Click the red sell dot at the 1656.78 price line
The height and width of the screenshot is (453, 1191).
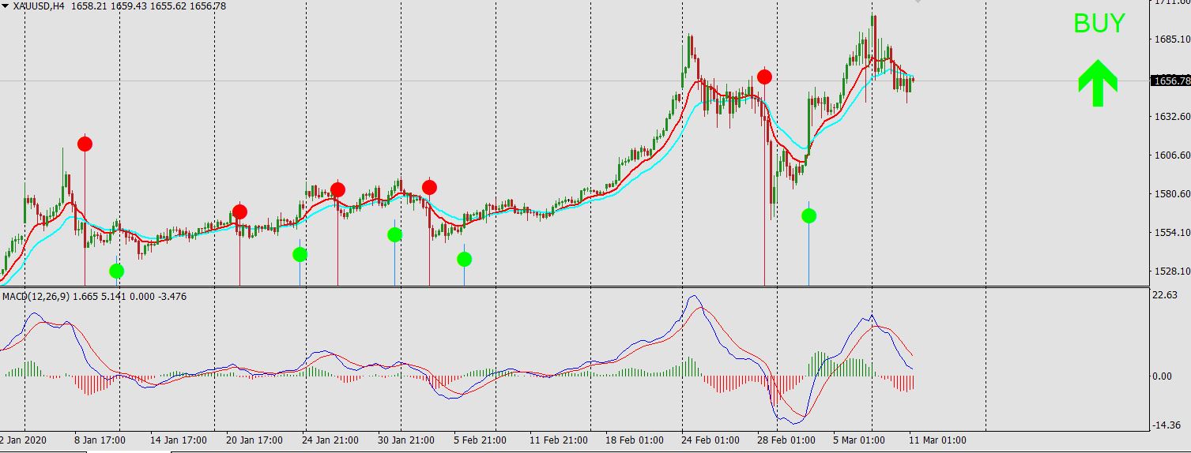[x=764, y=77]
